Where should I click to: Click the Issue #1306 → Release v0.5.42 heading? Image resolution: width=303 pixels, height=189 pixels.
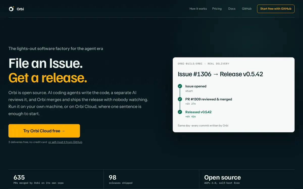pos(220,74)
